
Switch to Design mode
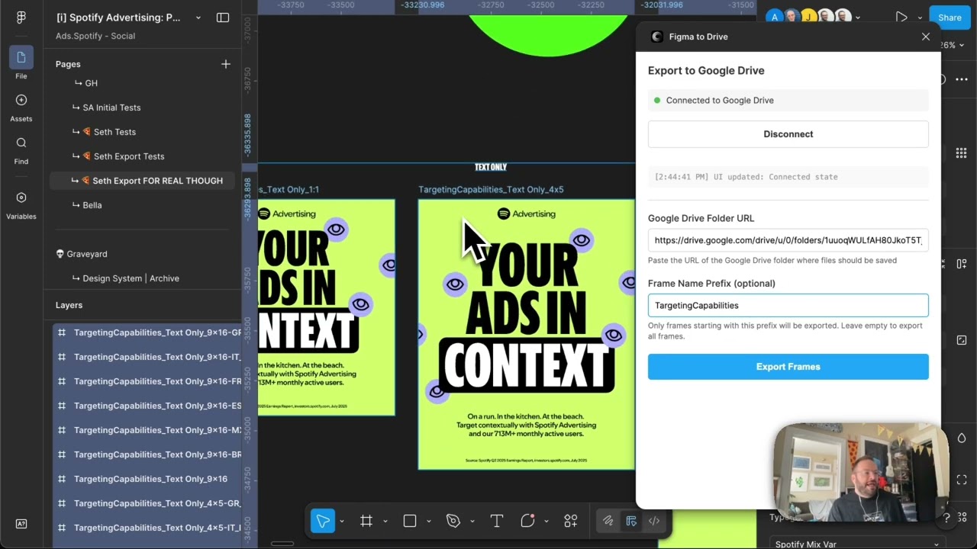pyautogui.click(x=631, y=521)
